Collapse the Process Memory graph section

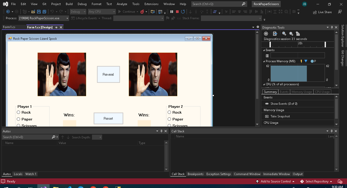tap(264, 61)
